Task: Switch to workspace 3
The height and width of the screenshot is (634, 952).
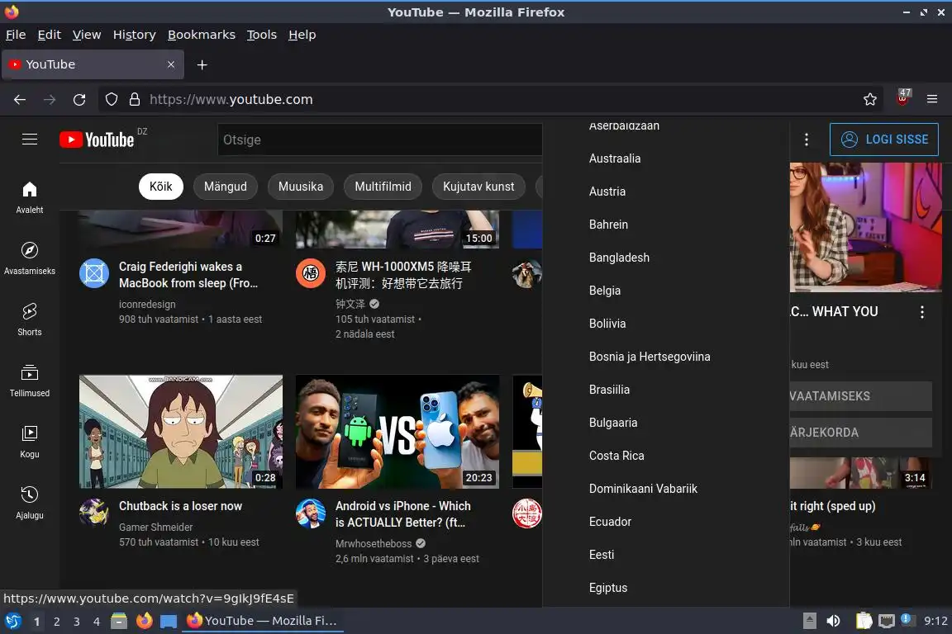Action: (77, 622)
